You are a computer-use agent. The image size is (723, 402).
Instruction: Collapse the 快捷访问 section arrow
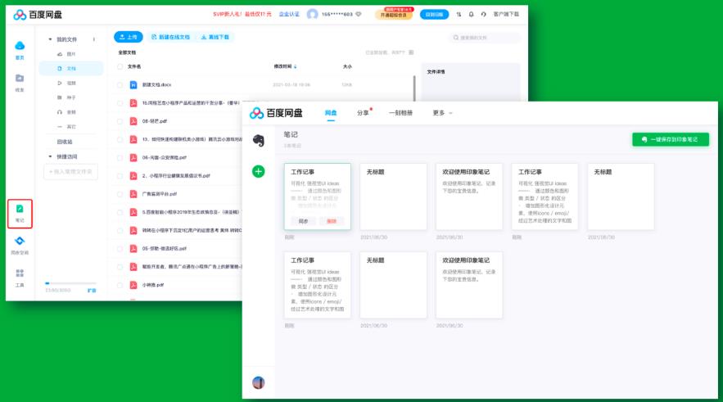[x=50, y=156]
